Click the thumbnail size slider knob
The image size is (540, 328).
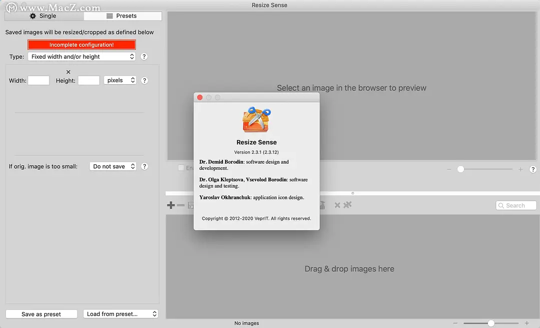(491, 323)
